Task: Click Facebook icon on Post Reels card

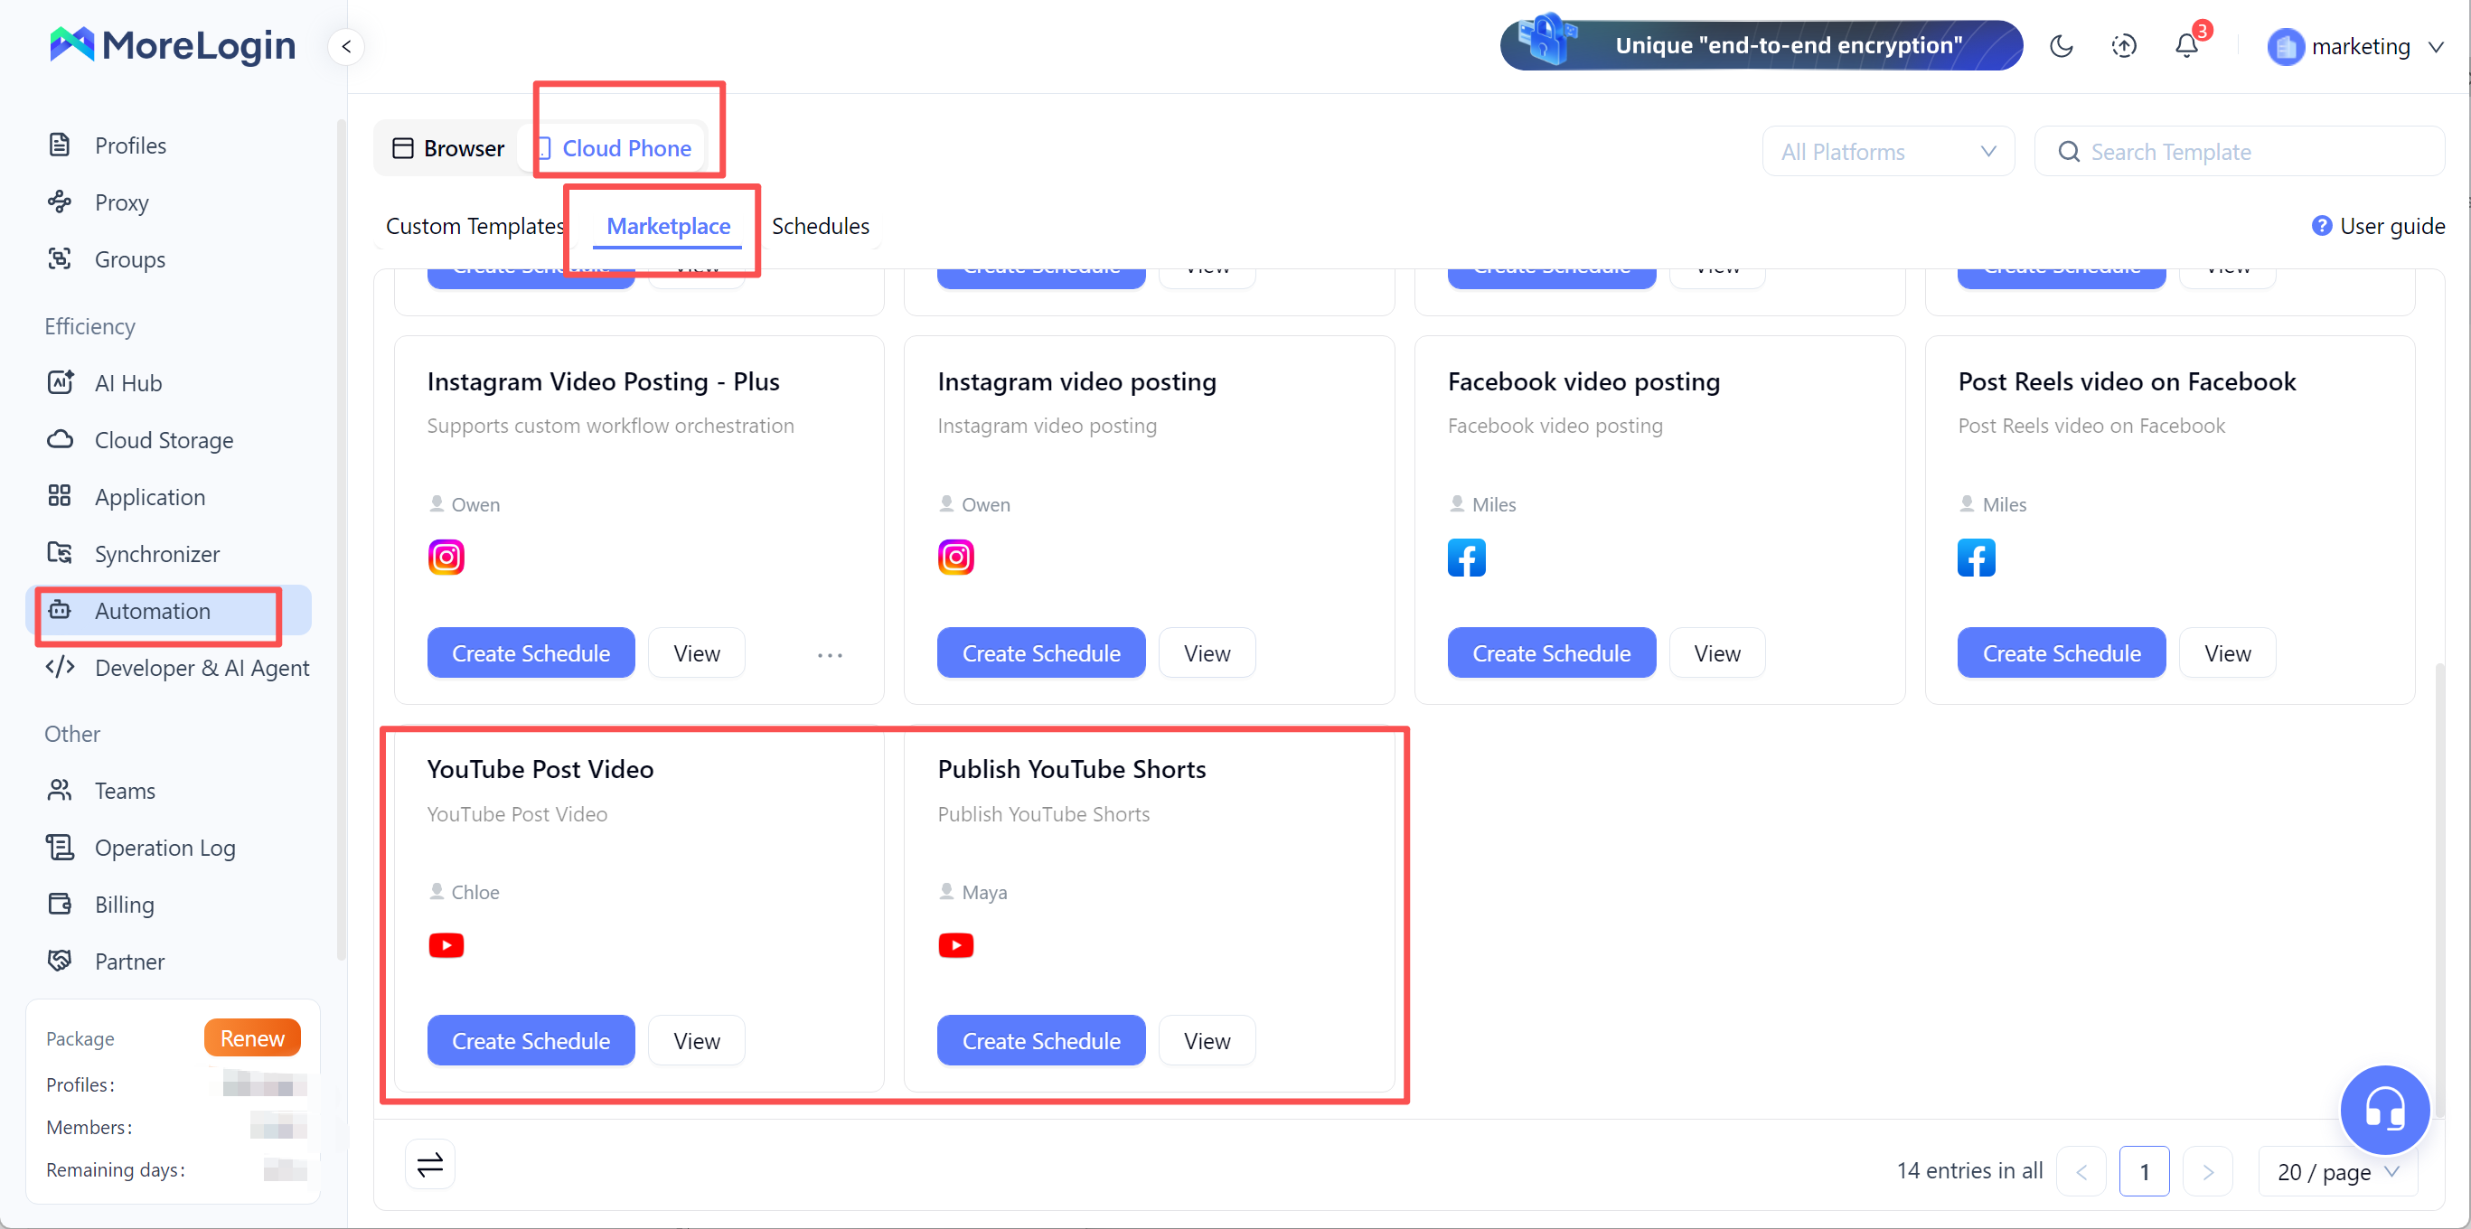Action: (x=1976, y=558)
